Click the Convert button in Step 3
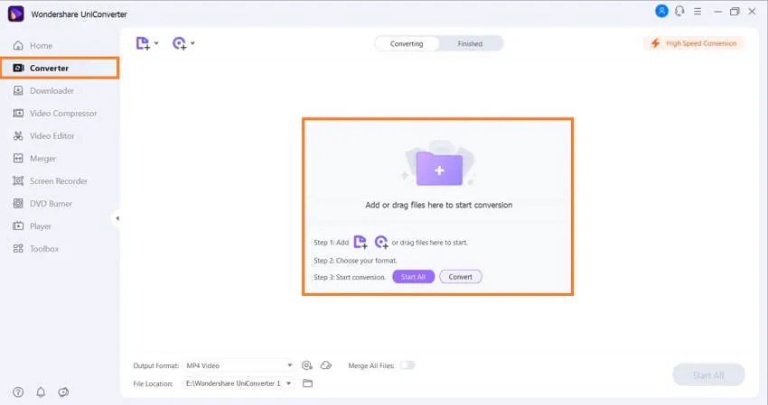The image size is (768, 405). click(461, 277)
